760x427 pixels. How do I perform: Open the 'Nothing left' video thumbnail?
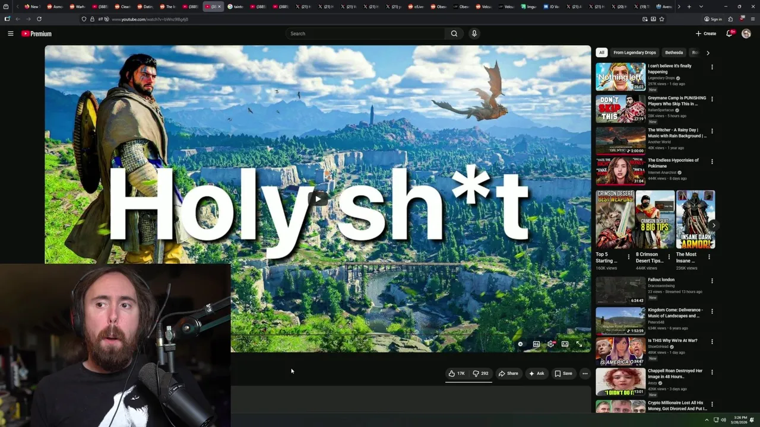(x=620, y=77)
